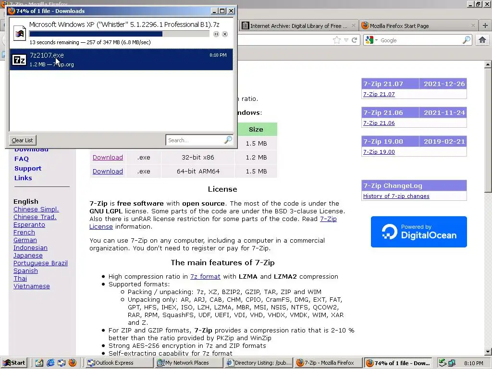Open the history dropdown in the URL bar

pyautogui.click(x=346, y=40)
